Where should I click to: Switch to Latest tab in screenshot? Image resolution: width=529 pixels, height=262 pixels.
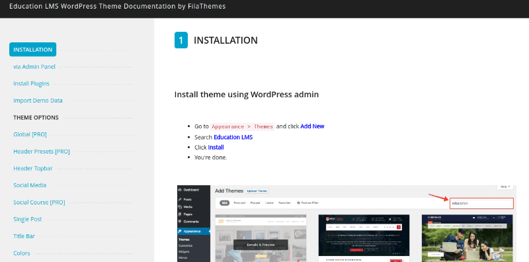269,203
